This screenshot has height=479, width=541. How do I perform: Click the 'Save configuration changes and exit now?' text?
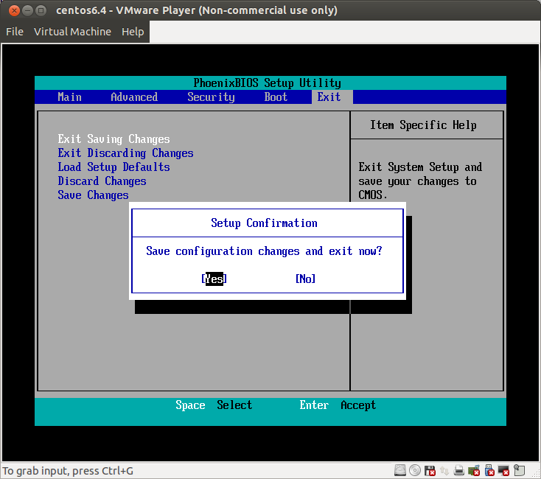pos(265,251)
